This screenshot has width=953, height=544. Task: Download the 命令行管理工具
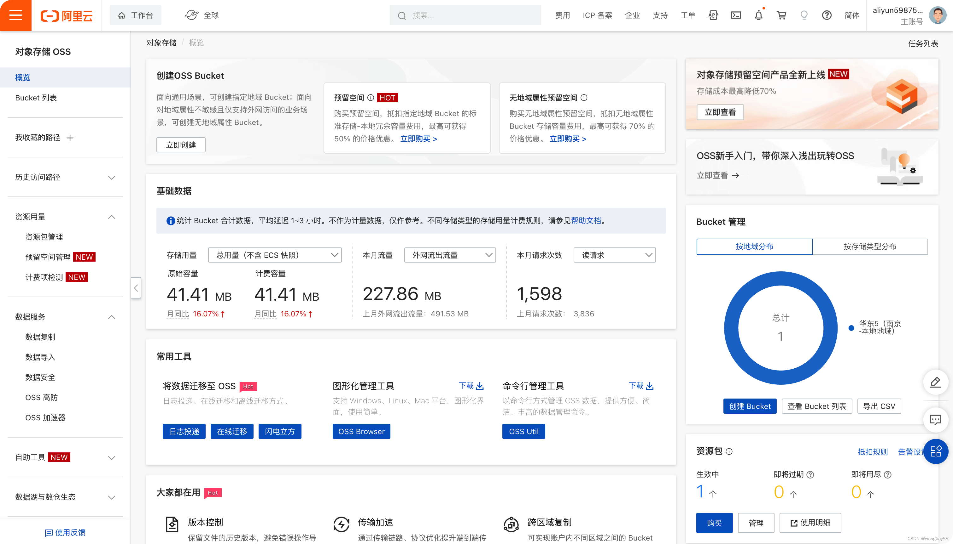click(x=641, y=386)
